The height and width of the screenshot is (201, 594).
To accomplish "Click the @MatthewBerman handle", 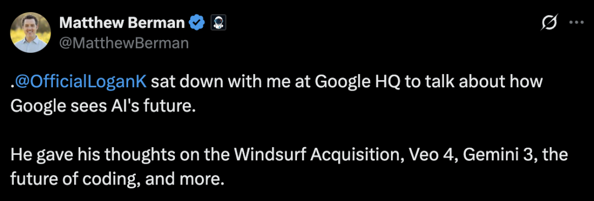I will [x=124, y=43].
